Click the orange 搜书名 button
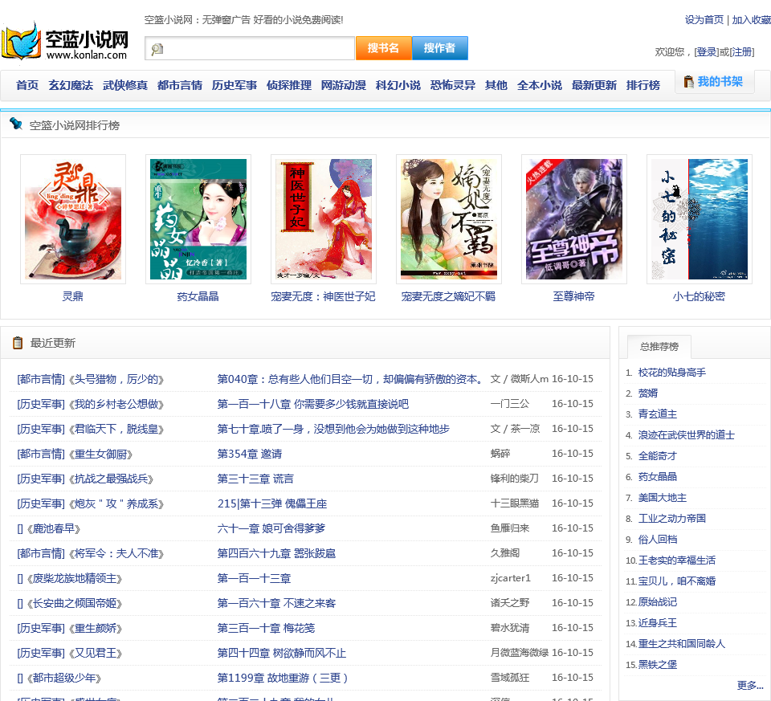Screen dimensions: 771x701 384,48
